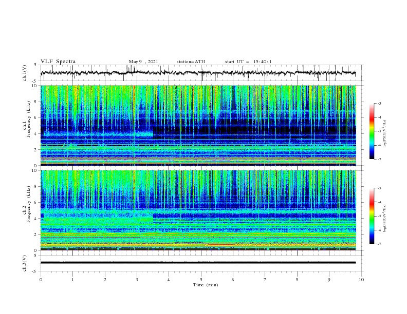Click the ch.1 spectrogram panel

click(x=198, y=125)
